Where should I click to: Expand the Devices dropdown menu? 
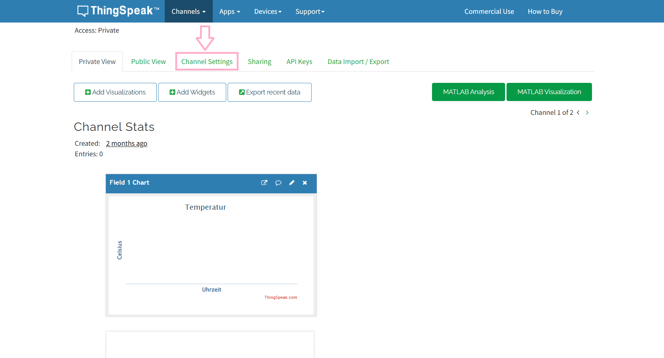(x=268, y=11)
